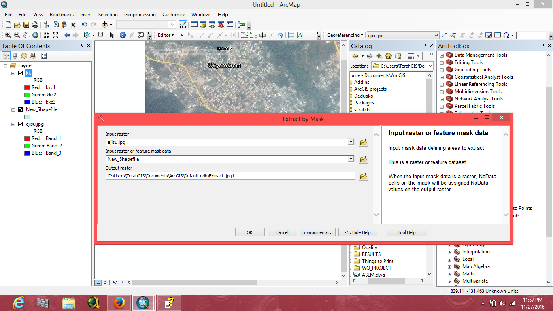This screenshot has width=553, height=311.
Task: Click the << Hide Help button
Action: 358,232
